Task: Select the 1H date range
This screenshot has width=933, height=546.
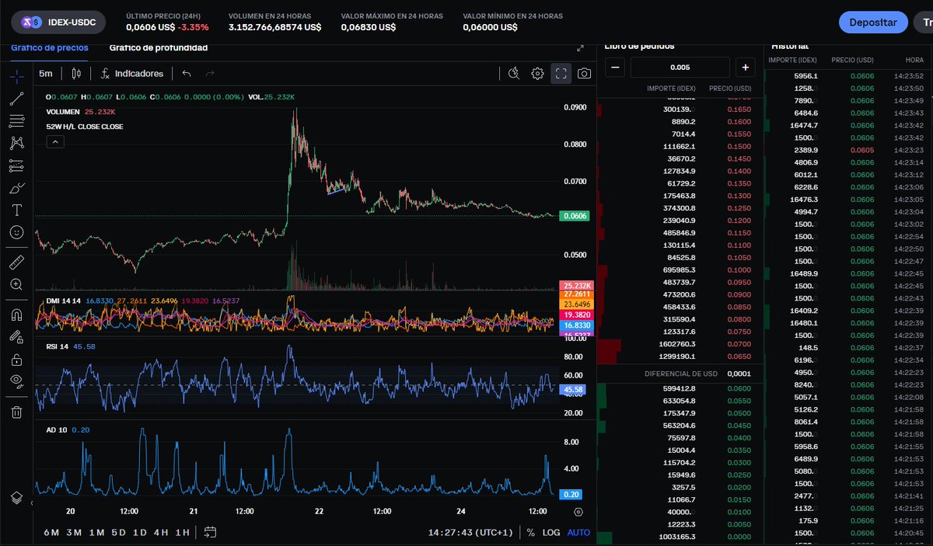Action: coord(182,533)
